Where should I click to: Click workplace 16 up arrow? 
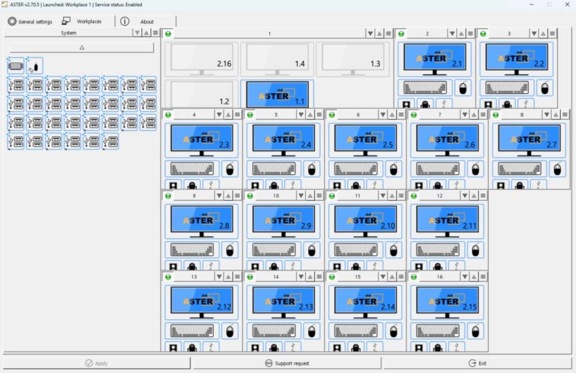pyautogui.click(x=474, y=277)
